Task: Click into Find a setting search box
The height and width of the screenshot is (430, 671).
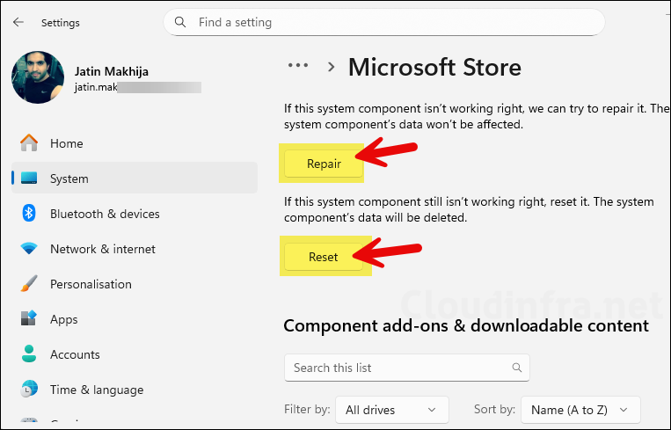Action: pyautogui.click(x=383, y=22)
